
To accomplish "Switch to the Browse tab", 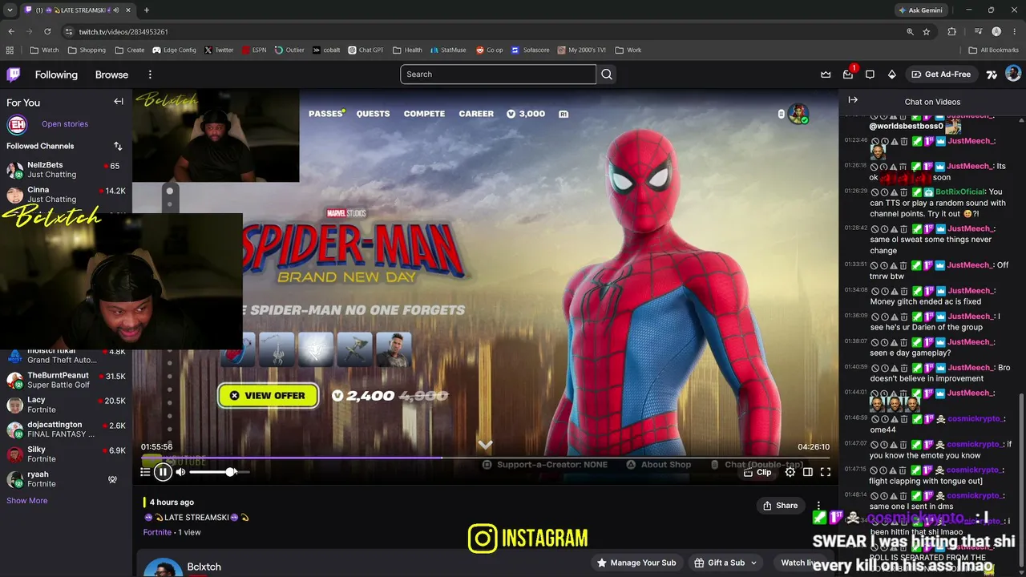I will click(111, 75).
